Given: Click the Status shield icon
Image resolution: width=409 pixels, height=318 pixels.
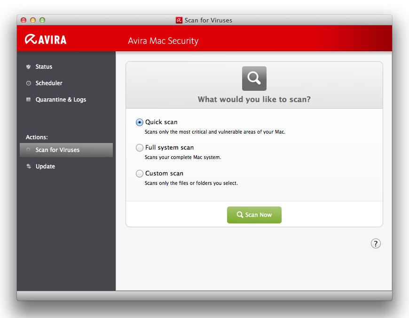Looking at the screenshot, I should pos(28,67).
